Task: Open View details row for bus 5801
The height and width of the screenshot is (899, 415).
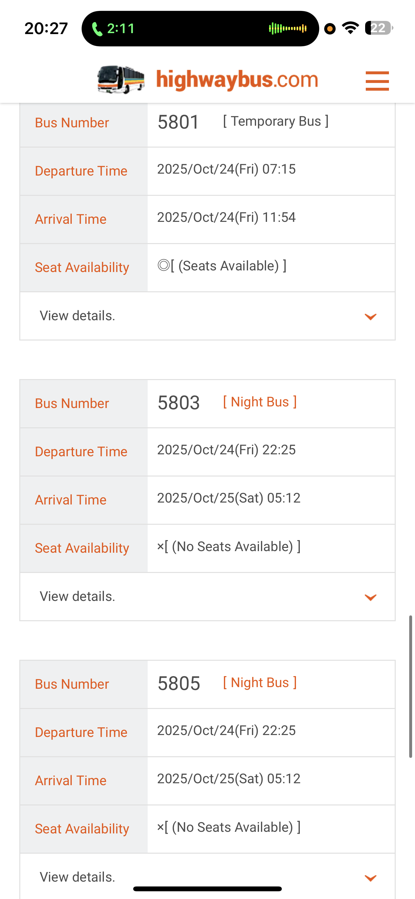Action: [78, 316]
